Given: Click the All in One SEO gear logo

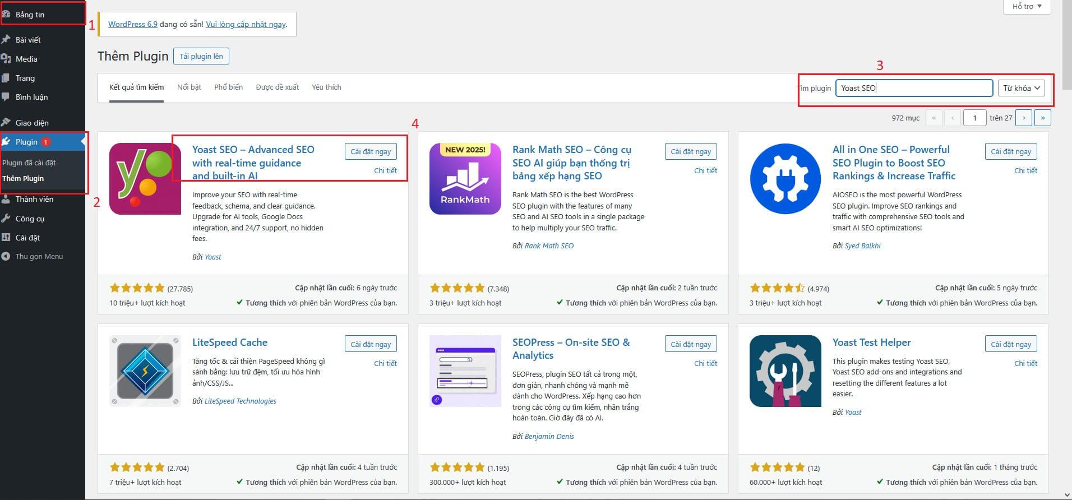Looking at the screenshot, I should tap(785, 179).
